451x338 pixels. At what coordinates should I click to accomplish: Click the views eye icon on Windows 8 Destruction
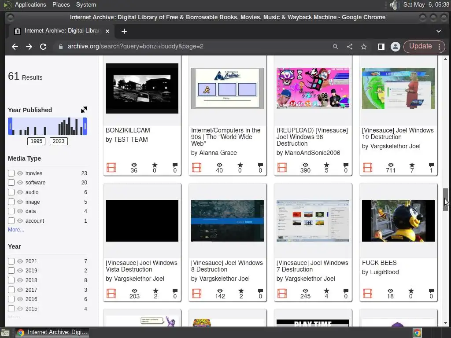(x=220, y=291)
